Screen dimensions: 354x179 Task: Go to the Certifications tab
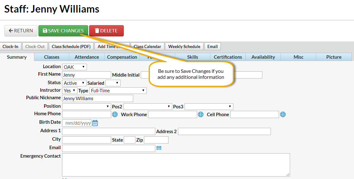(228, 57)
